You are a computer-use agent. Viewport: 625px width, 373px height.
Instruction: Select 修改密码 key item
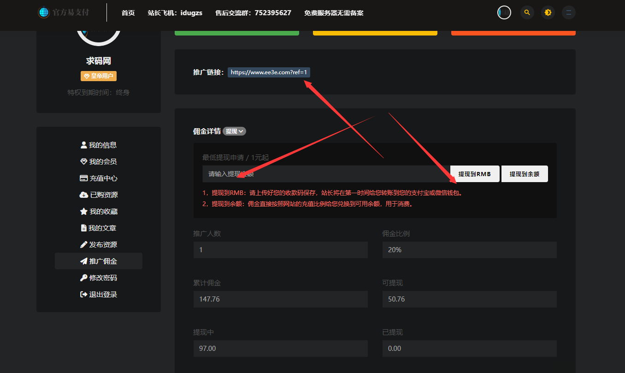(x=99, y=278)
